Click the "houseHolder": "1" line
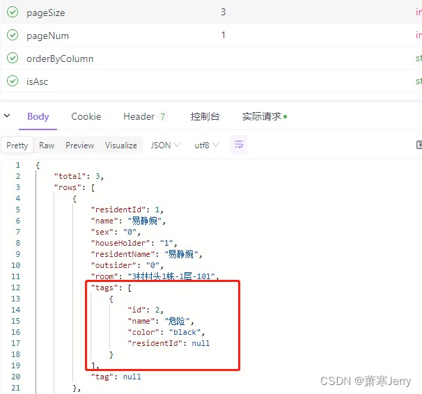Image resolution: width=422 pixels, height=394 pixels. 134,243
